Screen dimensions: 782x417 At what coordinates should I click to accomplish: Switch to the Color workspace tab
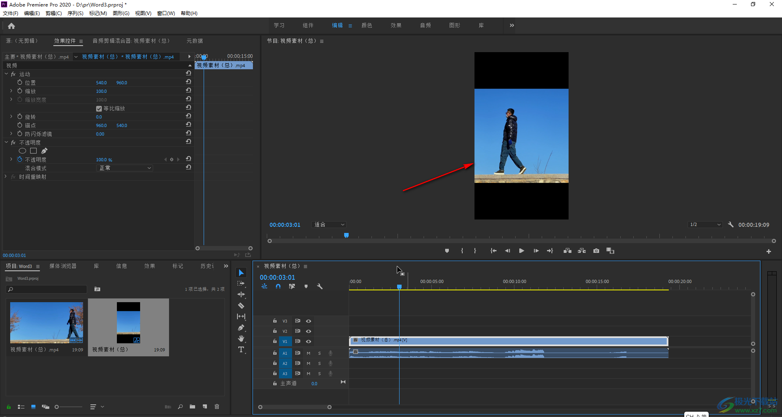[x=367, y=25]
